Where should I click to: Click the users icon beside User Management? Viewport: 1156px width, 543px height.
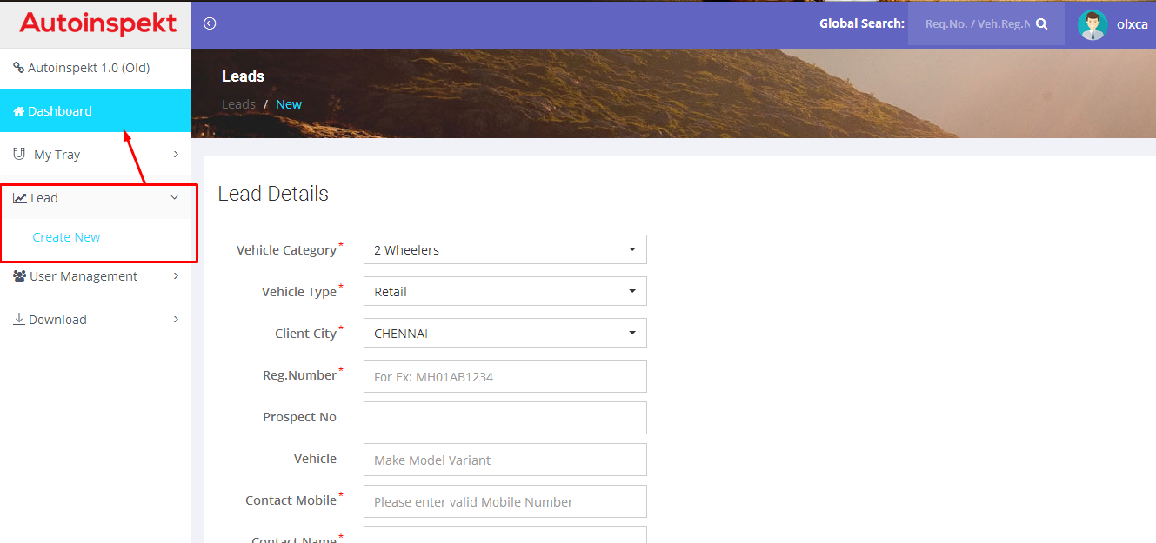(x=20, y=276)
